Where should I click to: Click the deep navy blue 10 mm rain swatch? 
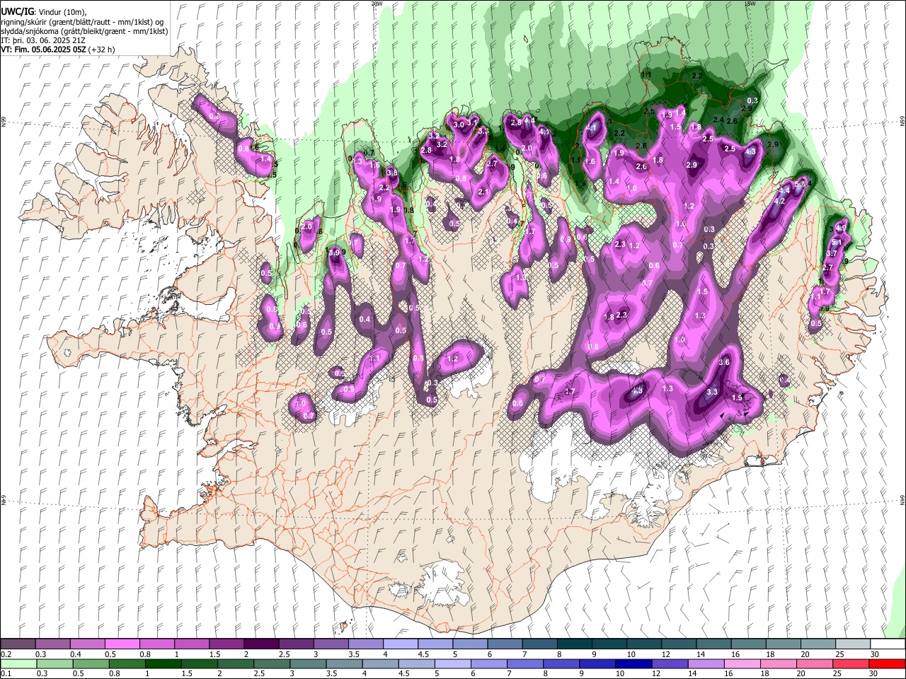coord(633,664)
